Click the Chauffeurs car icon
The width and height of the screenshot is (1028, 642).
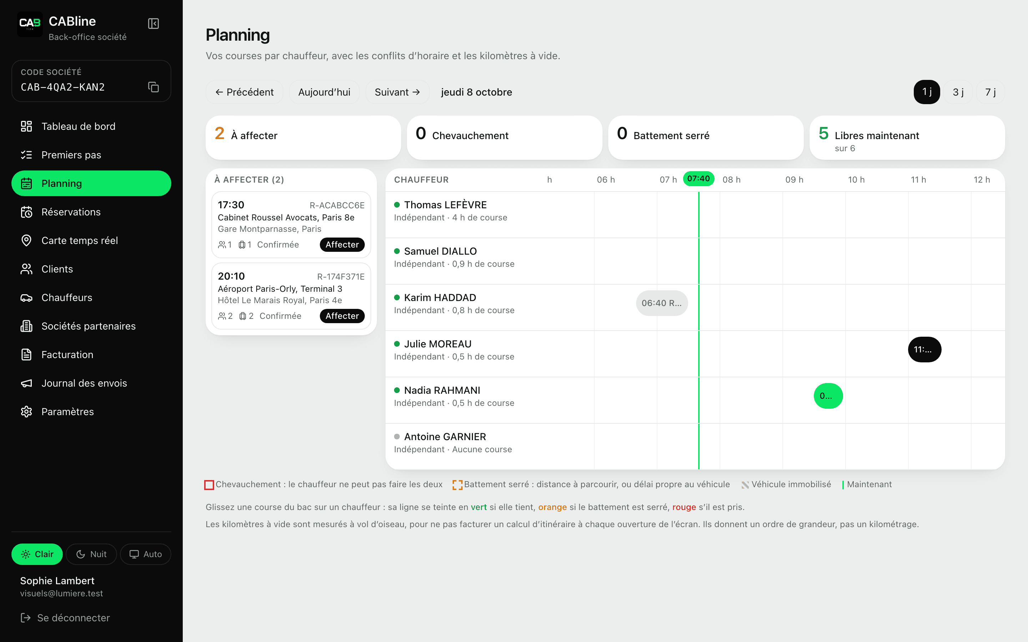[x=26, y=298]
